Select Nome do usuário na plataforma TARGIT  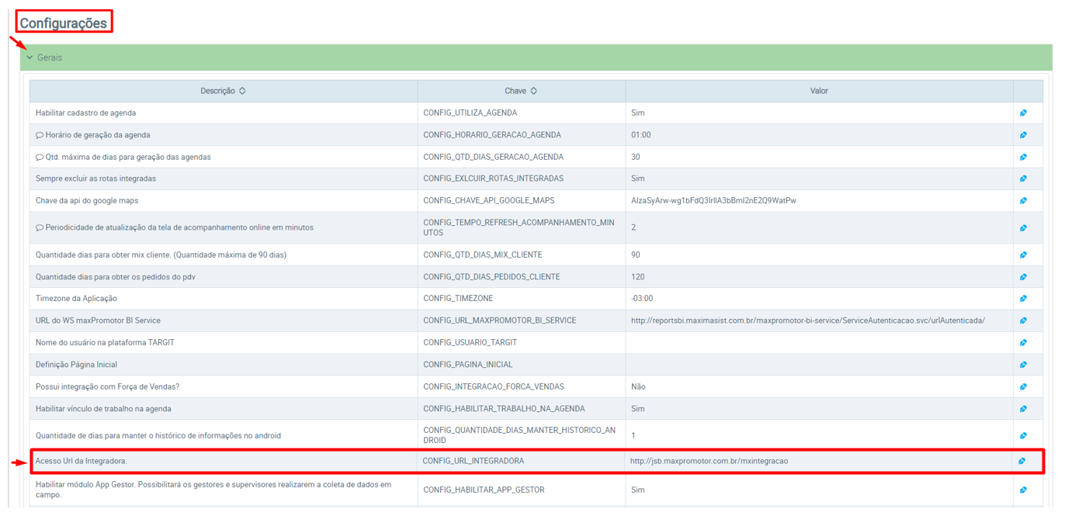click(x=106, y=342)
